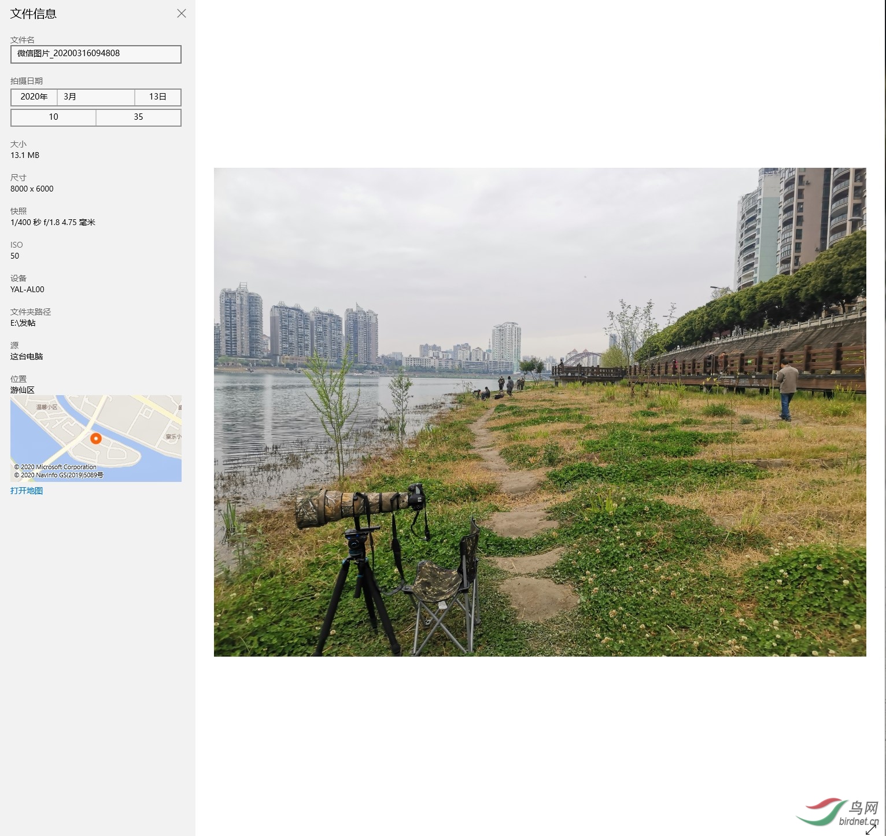Click the device name YAL-AL00

click(27, 289)
